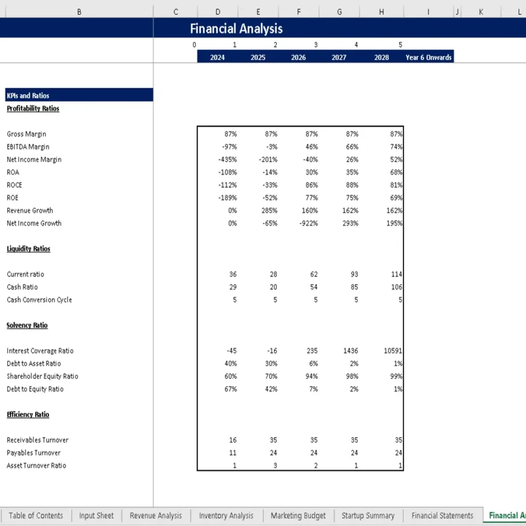
Task: Select the Inventory Analysis tab
Action: [226, 515]
